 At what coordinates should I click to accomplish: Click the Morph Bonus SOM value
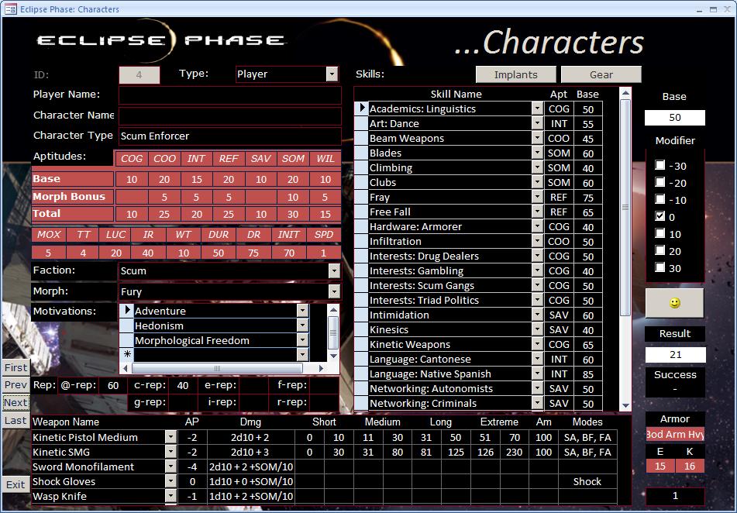[x=293, y=197]
